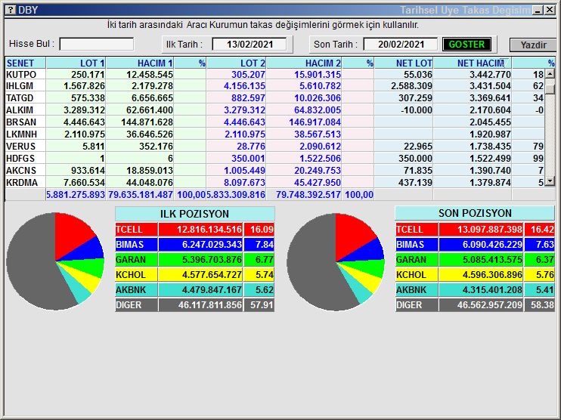Focus the Hisse Bul search field
The width and height of the screenshot is (561, 420).
pyautogui.click(x=96, y=45)
